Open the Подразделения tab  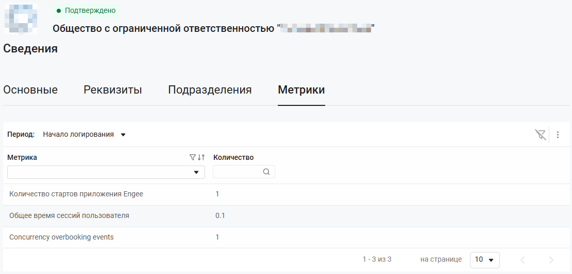(x=210, y=90)
